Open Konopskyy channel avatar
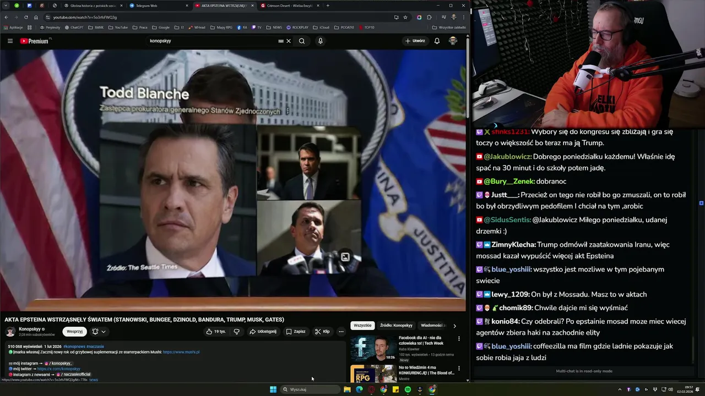This screenshot has height=396, width=705. (x=10, y=332)
